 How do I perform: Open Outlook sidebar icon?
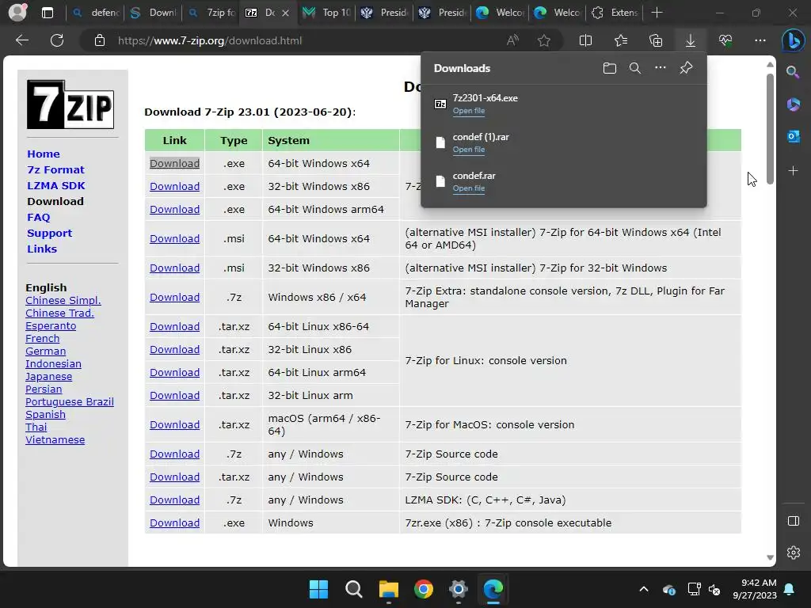[793, 137]
